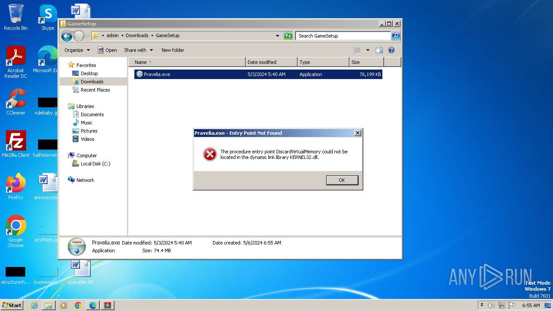Close the Pravelia.exe error dialog
The height and width of the screenshot is (311, 553).
tap(357, 133)
